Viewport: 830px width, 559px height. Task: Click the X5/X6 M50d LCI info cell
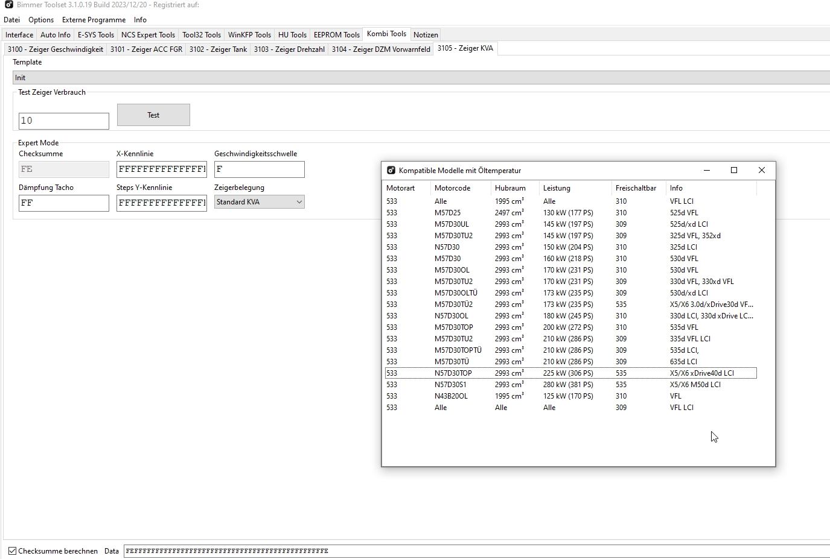[695, 385]
